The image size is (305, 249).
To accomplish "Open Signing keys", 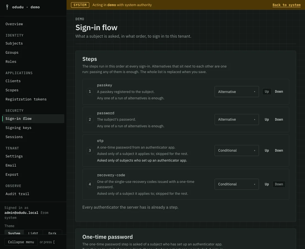I will point(19,128).
